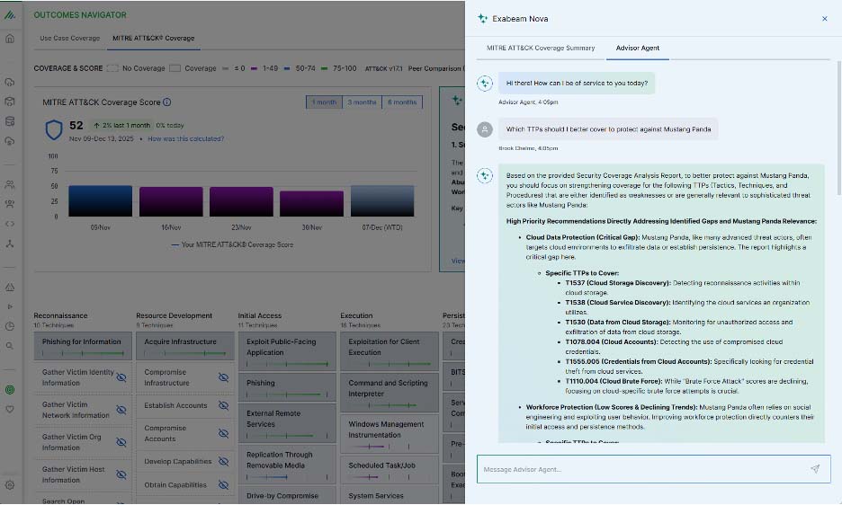
Task: Open the clock chart sidebar icon
Action: pos(10,326)
